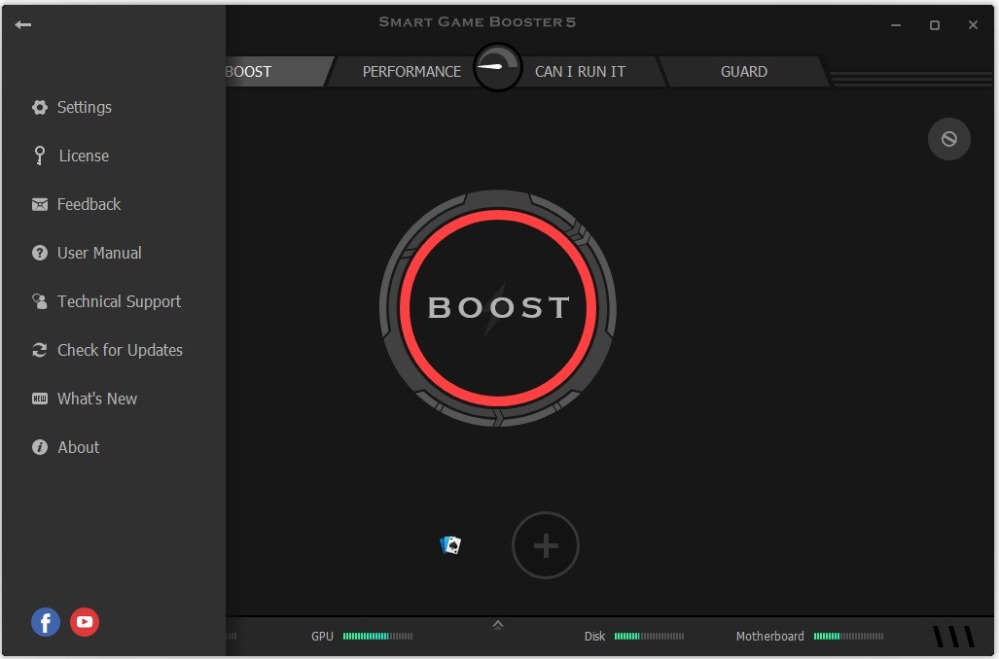Screen dimensions: 999x659
Task: Toggle the block icon near top right
Action: tap(948, 139)
